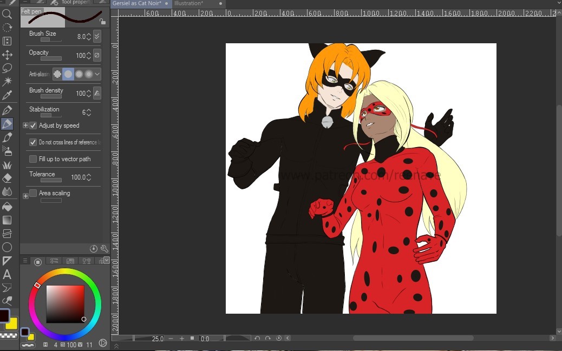Select the Decoration grass tool
Screen dimensions: 562x351
(x=7, y=165)
